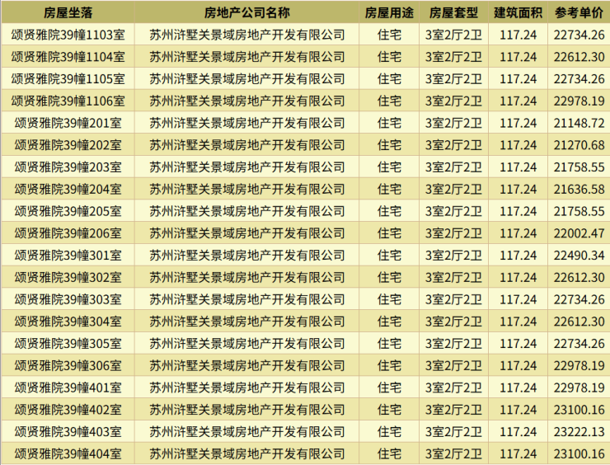This screenshot has width=610, height=465.
Task: Click the 房地产公司名称 column header
Action: pos(247,13)
